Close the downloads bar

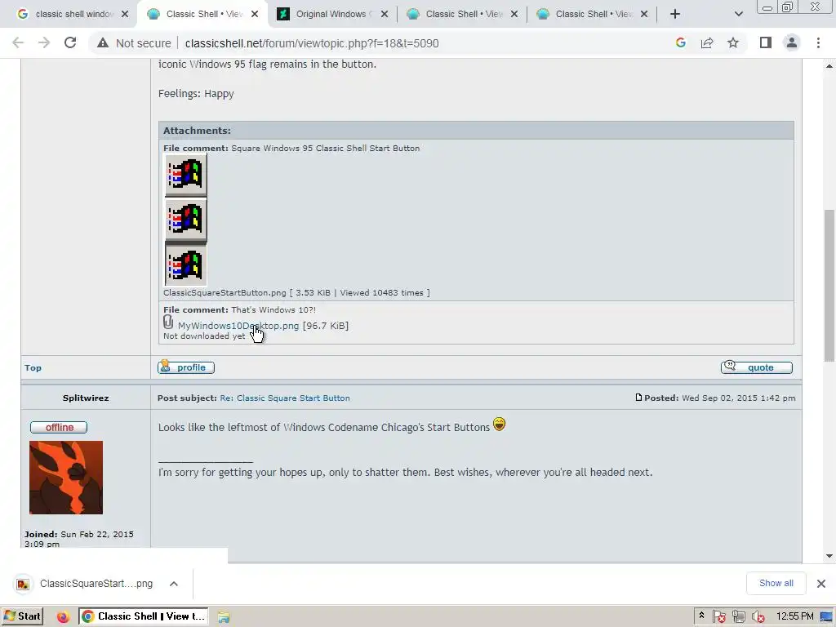click(821, 584)
